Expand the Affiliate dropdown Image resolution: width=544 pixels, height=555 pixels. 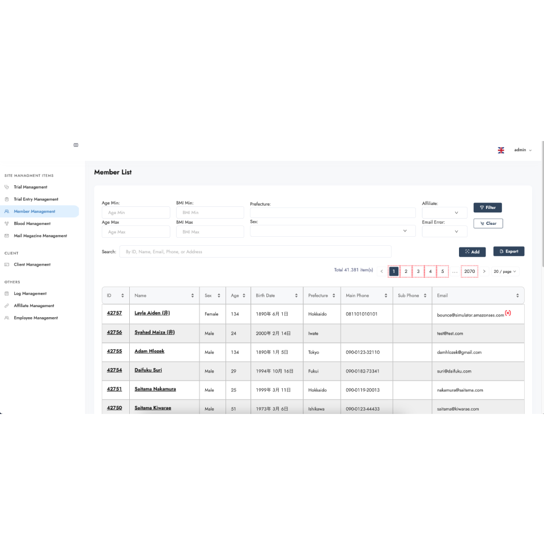tap(444, 212)
